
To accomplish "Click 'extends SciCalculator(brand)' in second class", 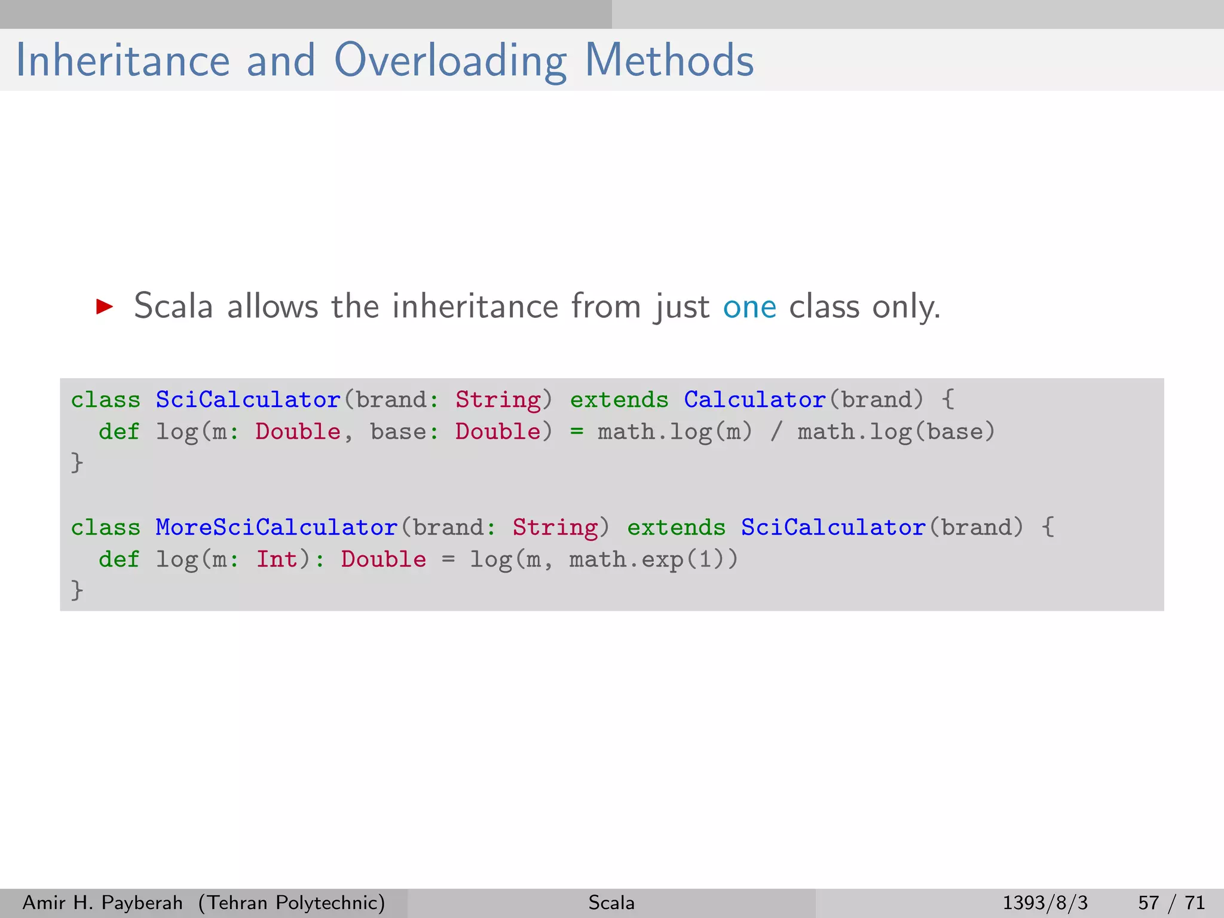I will point(825,528).
